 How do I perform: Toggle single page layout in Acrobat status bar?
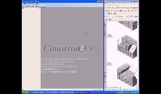point(131,89)
